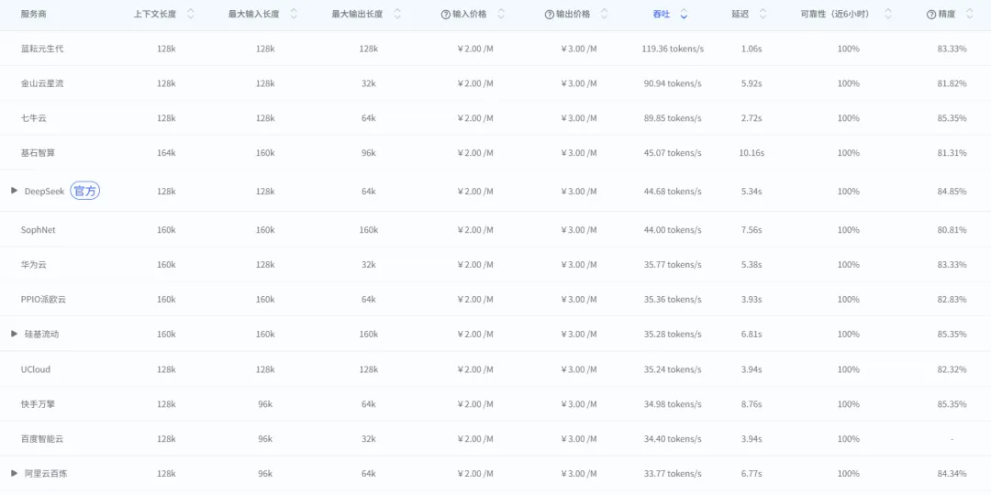Open help icon beside 精度

point(931,15)
